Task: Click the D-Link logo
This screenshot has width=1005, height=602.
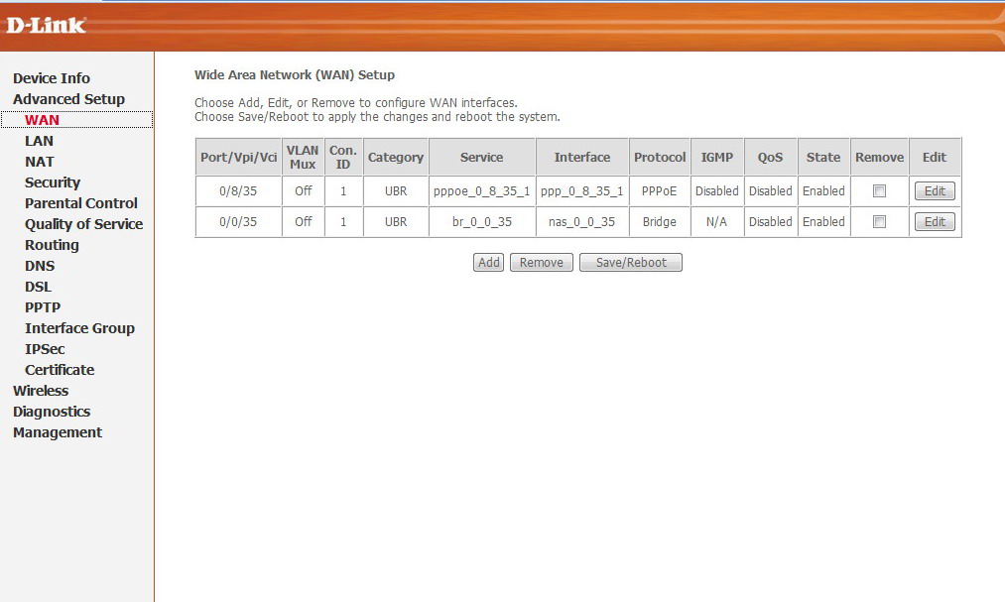Action: click(47, 26)
